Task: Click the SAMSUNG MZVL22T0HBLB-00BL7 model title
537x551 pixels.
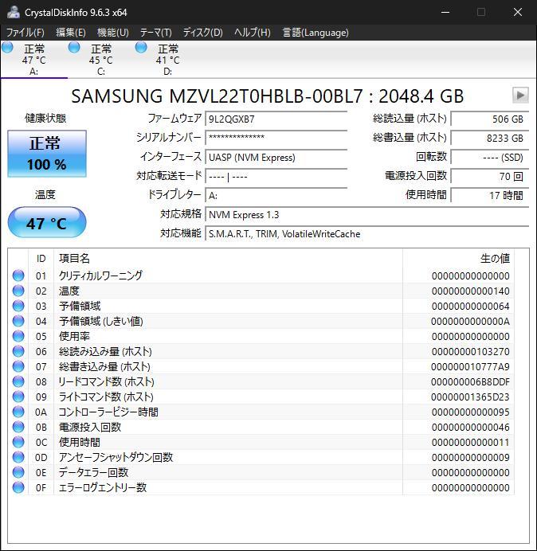Action: (267, 96)
